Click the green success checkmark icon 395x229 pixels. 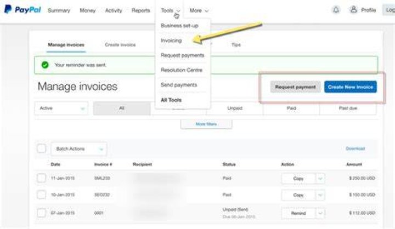pyautogui.click(x=45, y=65)
